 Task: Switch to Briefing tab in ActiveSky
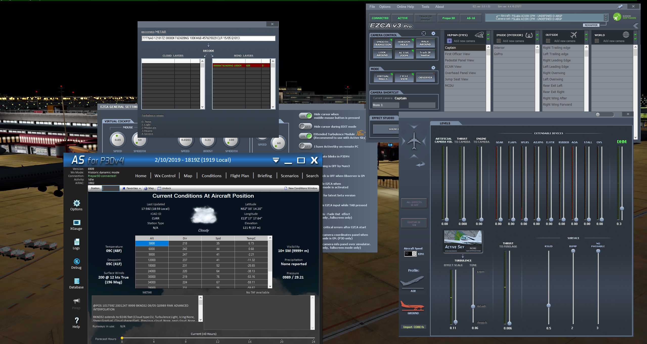point(265,176)
